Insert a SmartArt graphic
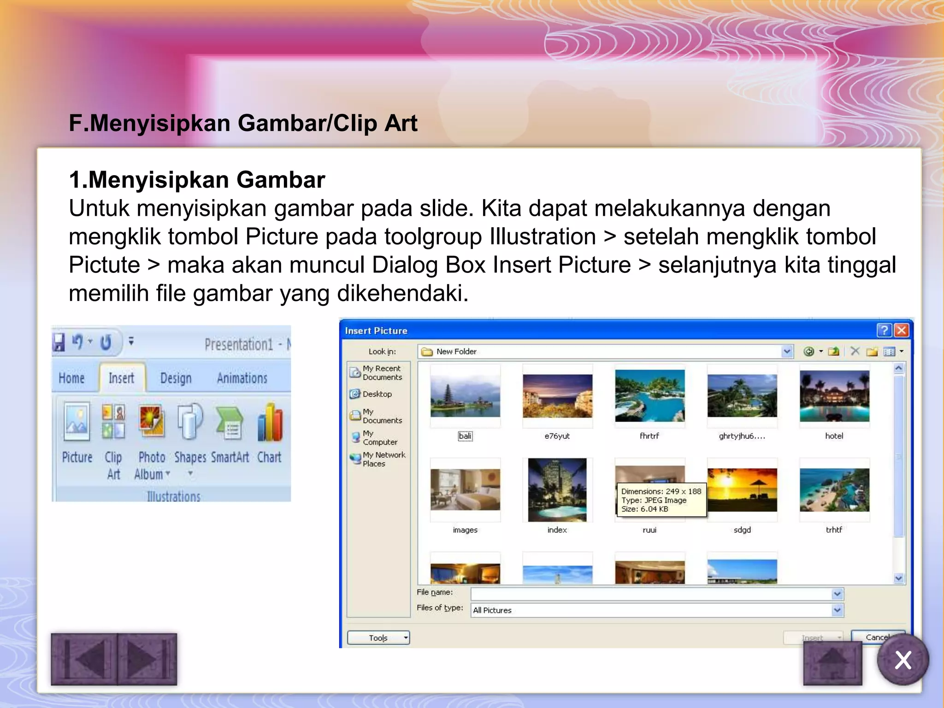This screenshot has height=708, width=944. coord(230,433)
